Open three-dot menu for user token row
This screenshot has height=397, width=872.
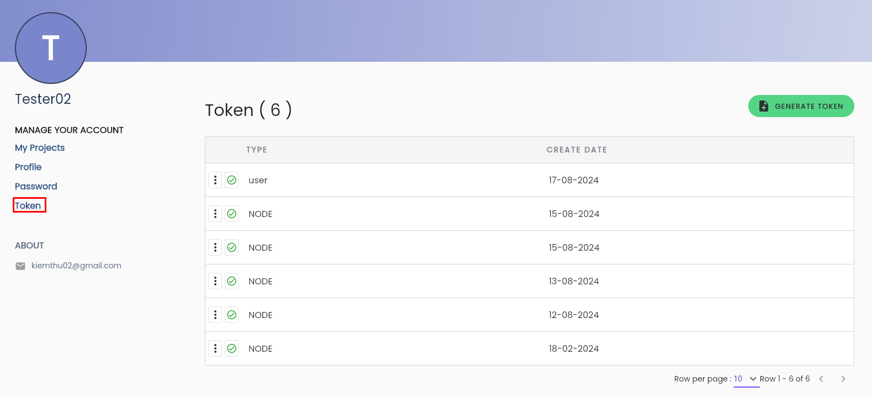point(215,180)
